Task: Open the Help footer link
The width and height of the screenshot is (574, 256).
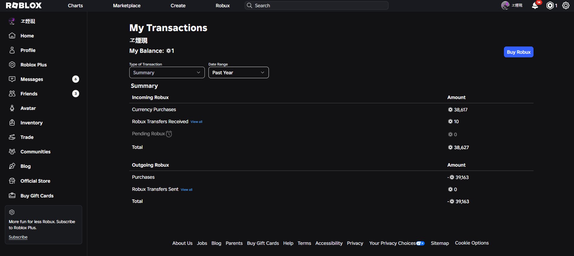Action: [288, 243]
